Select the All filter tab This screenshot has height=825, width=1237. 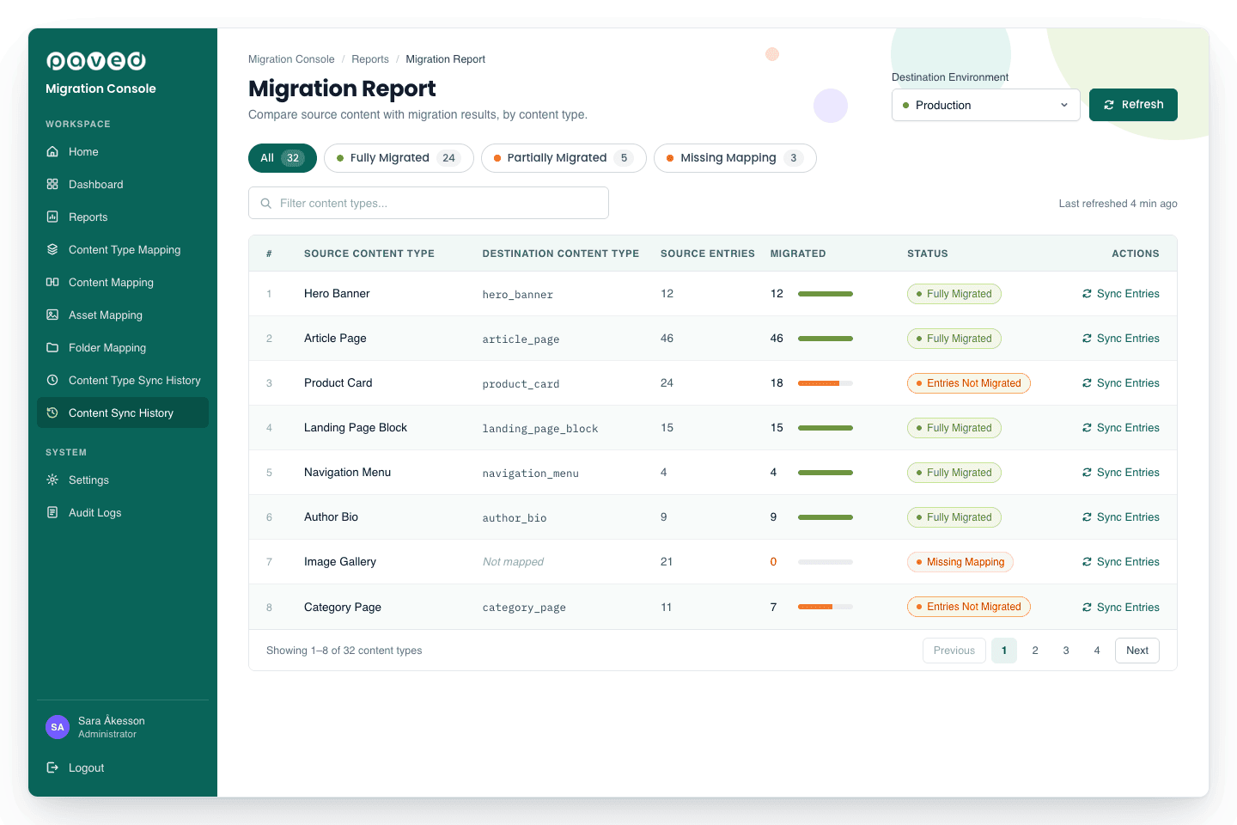click(283, 158)
